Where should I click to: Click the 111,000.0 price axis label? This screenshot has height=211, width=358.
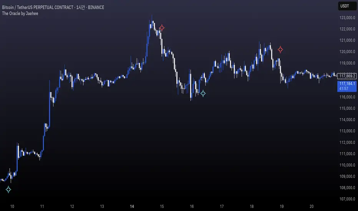[x=347, y=154]
